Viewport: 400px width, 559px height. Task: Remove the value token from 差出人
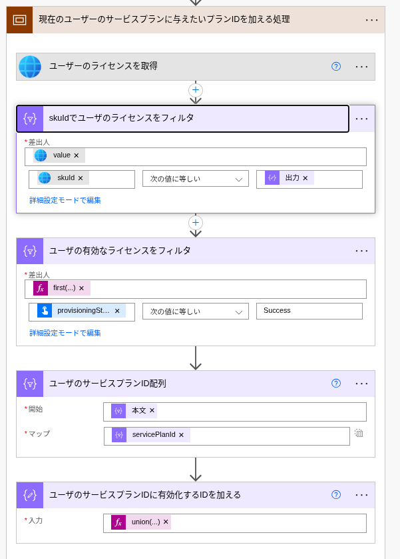click(76, 155)
